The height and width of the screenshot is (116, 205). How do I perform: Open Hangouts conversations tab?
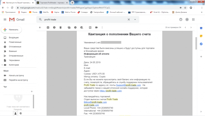coord(21,113)
